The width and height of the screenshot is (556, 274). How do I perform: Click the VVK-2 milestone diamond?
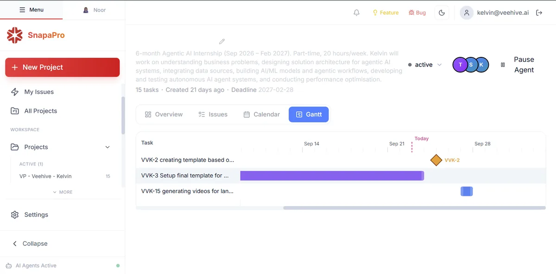pyautogui.click(x=436, y=160)
